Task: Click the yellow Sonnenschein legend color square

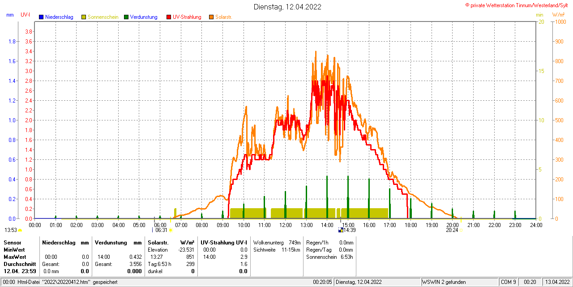Action: (x=84, y=17)
